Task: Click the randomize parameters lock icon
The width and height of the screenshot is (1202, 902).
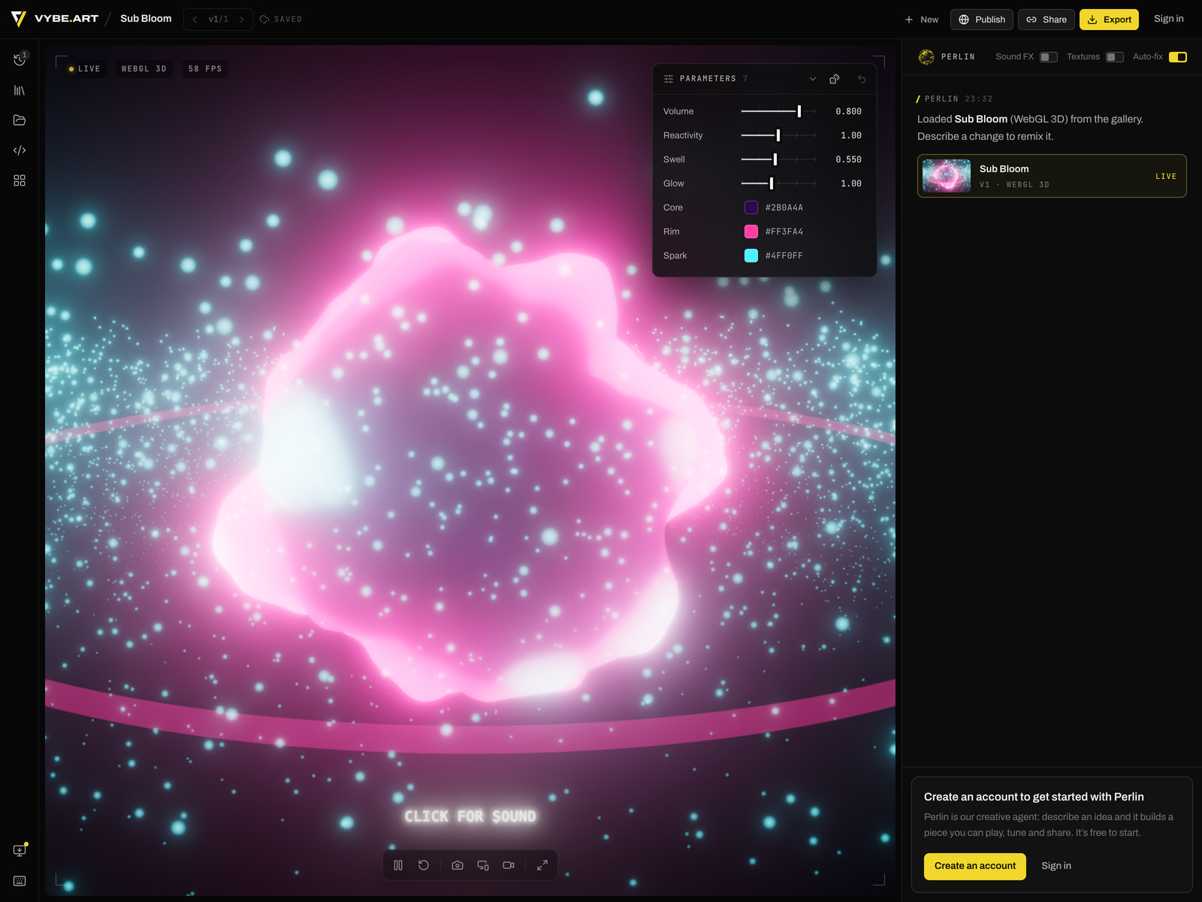Action: click(x=835, y=79)
